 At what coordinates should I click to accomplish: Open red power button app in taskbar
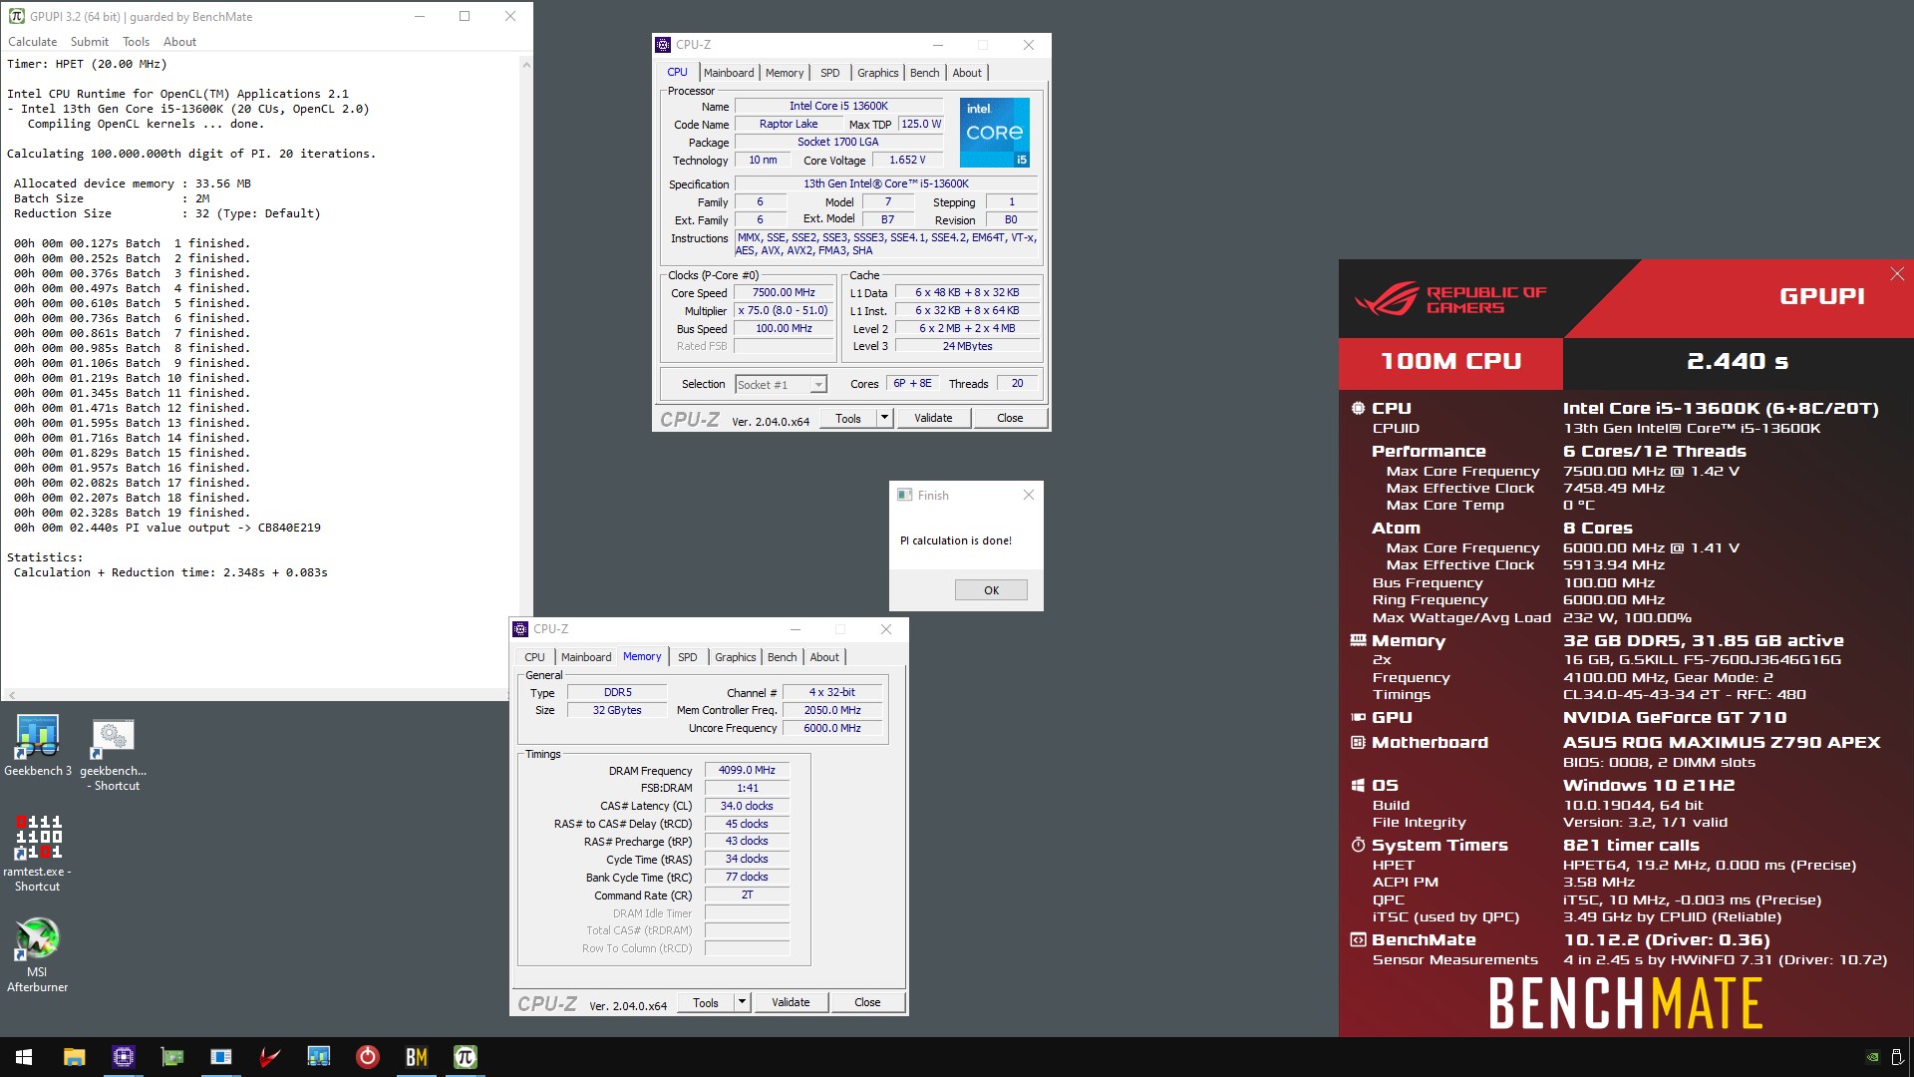[367, 1057]
